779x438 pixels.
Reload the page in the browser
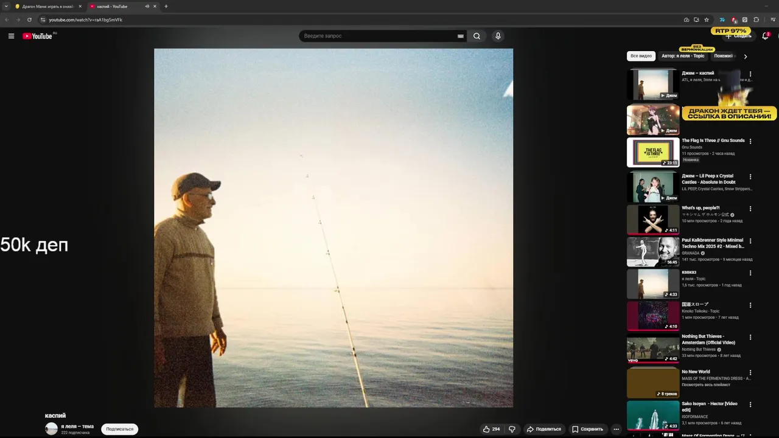pyautogui.click(x=29, y=19)
